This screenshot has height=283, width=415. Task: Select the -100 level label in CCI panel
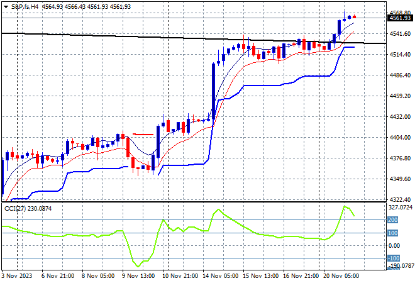tap(394, 258)
